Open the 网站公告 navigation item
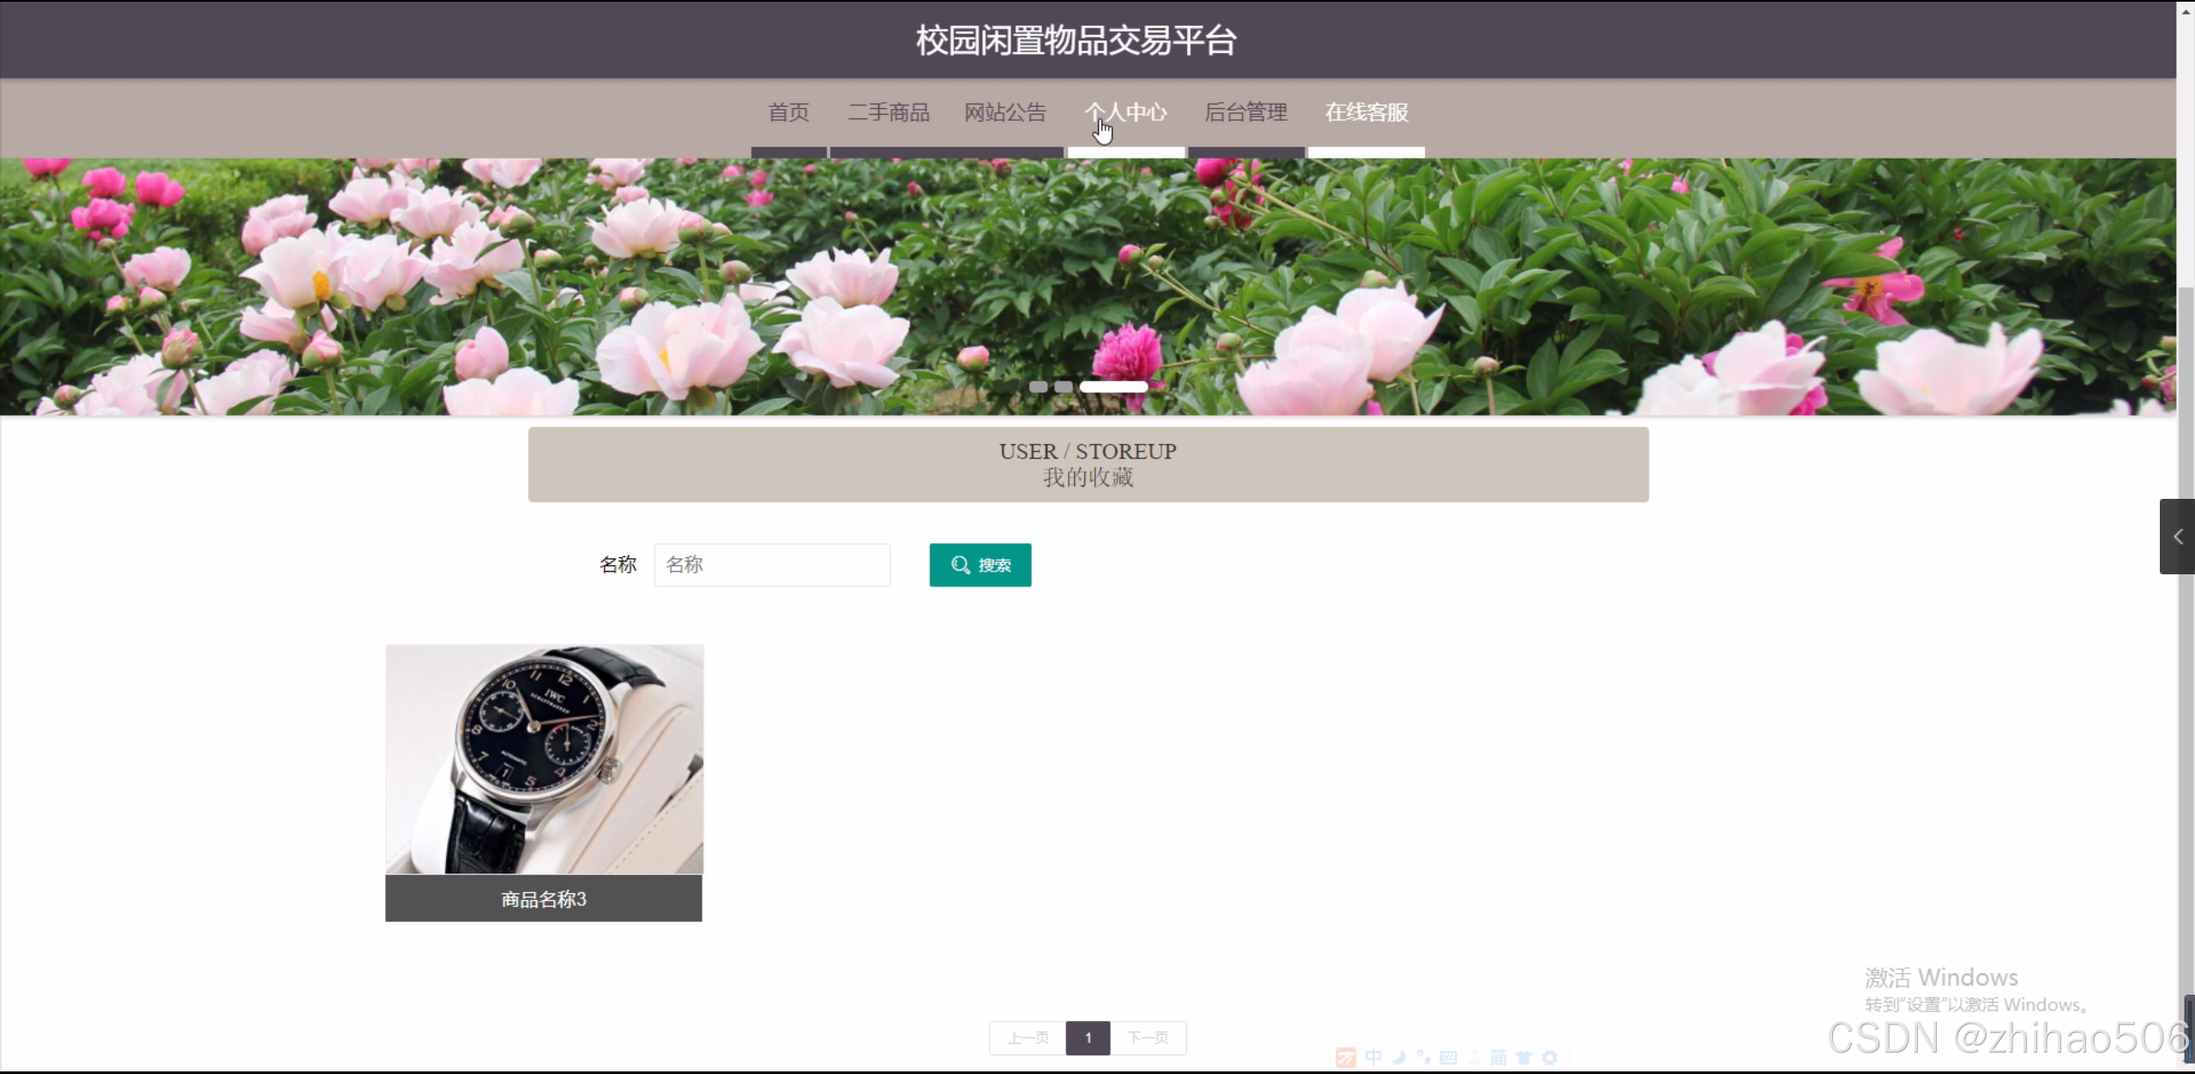 1005,112
